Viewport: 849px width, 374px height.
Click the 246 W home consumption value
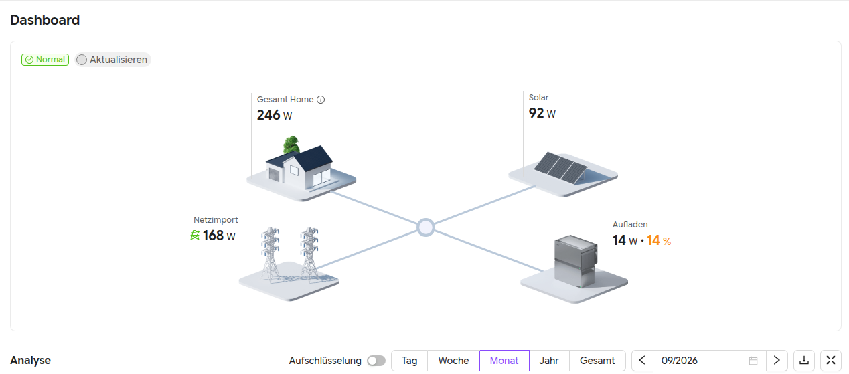[x=275, y=115]
